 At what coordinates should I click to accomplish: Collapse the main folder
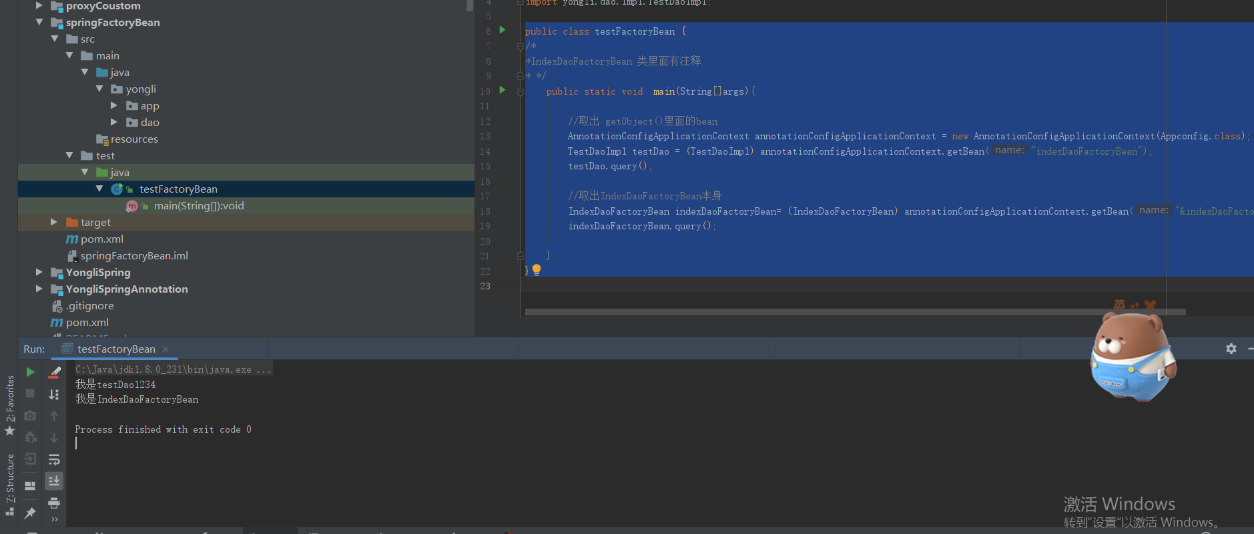coord(69,55)
